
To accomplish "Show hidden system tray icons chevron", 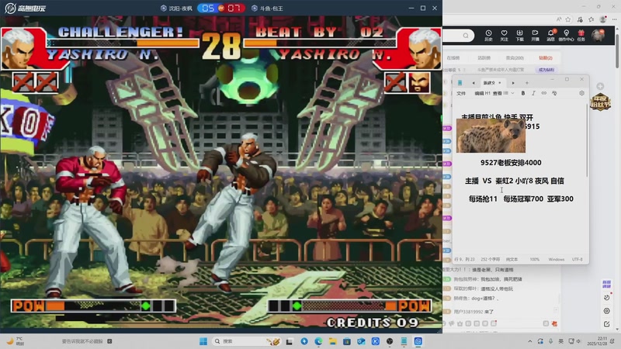I will (x=530, y=341).
